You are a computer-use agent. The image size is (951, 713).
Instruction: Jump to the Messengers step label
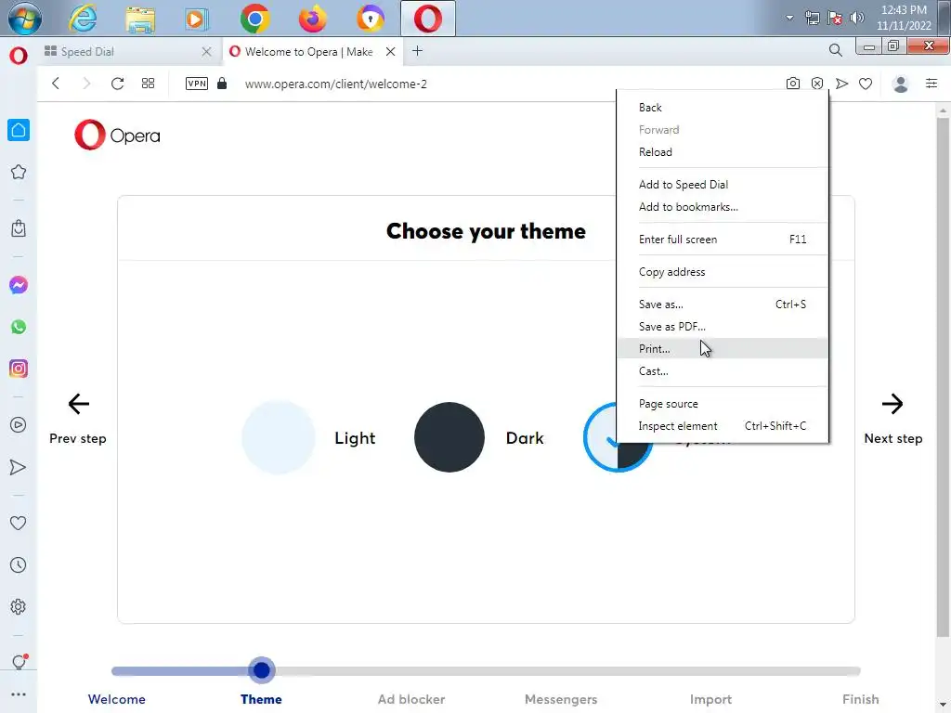click(561, 699)
